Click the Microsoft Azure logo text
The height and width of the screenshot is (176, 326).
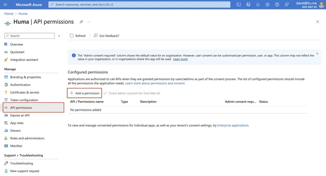pyautogui.click(x=29, y=4)
